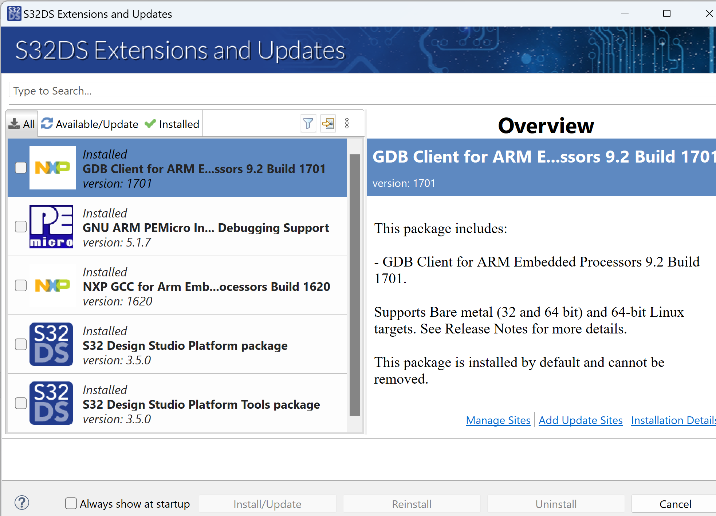Image resolution: width=716 pixels, height=516 pixels.
Task: Open the Manage Sites link
Action: tap(498, 420)
